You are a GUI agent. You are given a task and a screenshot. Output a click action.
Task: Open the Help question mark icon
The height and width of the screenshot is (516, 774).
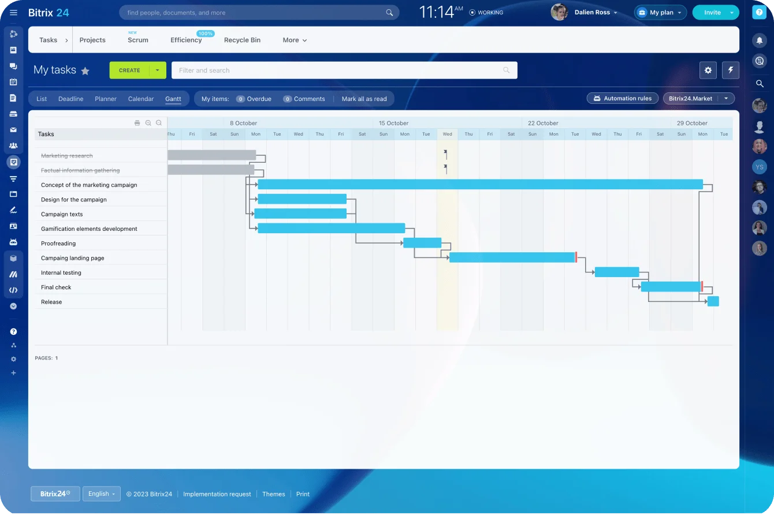(x=13, y=331)
